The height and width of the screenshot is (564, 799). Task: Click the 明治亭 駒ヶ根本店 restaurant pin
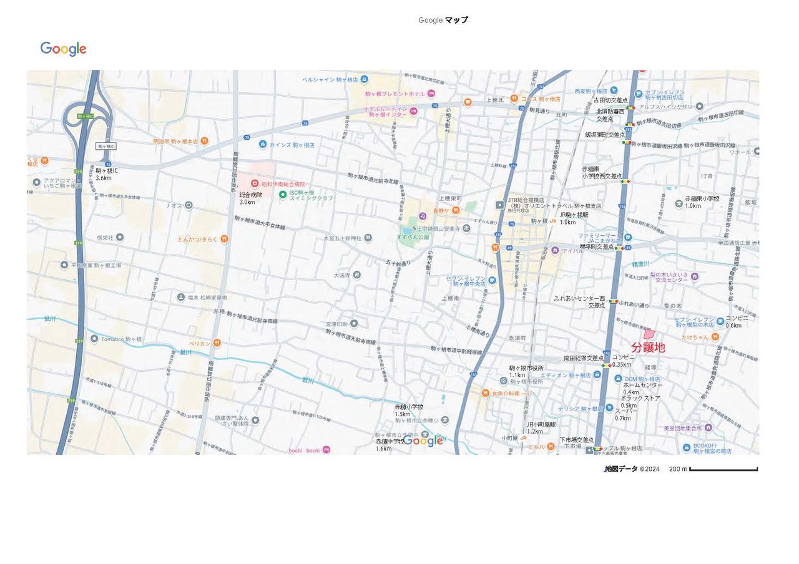(x=204, y=142)
